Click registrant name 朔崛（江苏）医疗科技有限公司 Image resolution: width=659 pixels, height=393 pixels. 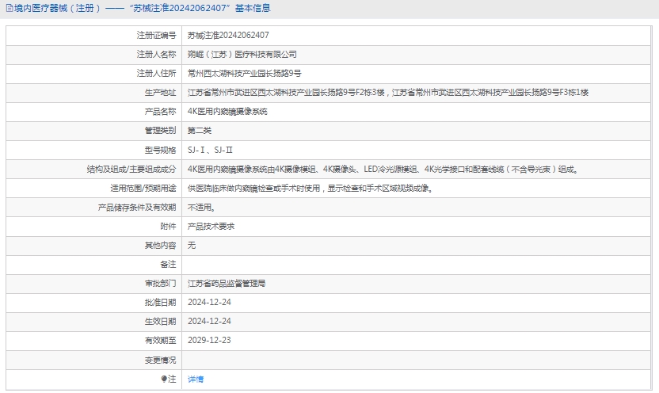[242, 55]
